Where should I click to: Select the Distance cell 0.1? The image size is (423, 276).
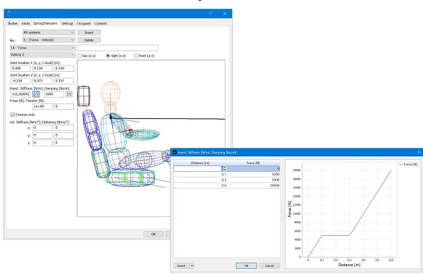pos(200,174)
